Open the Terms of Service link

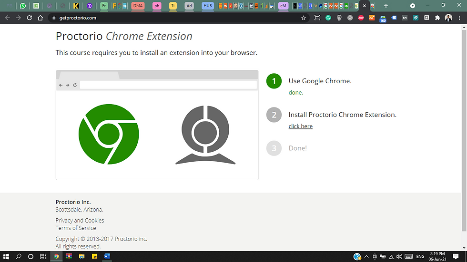click(76, 228)
